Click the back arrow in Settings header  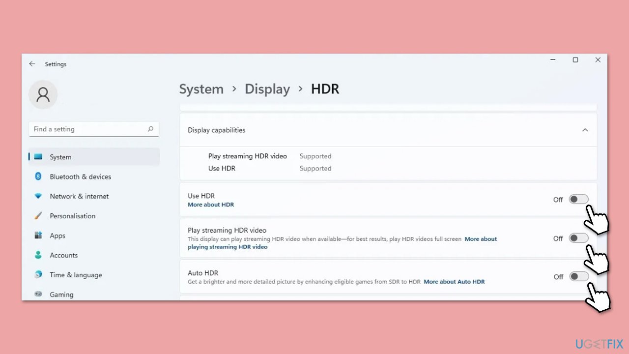pos(32,64)
